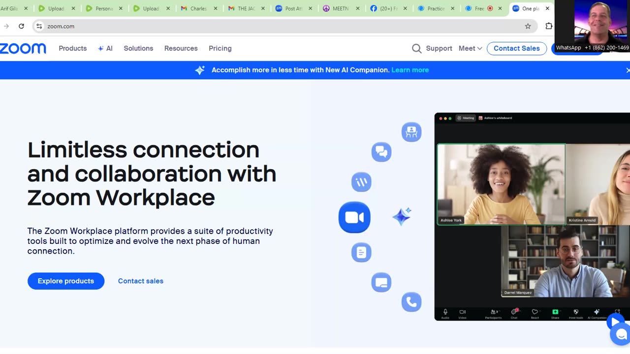Switch to the Persona tab
This screenshot has height=354, width=630.
point(104,8)
